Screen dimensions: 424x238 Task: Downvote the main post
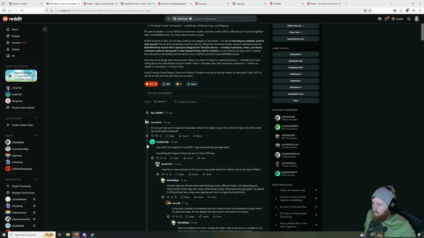pyautogui.click(x=155, y=84)
